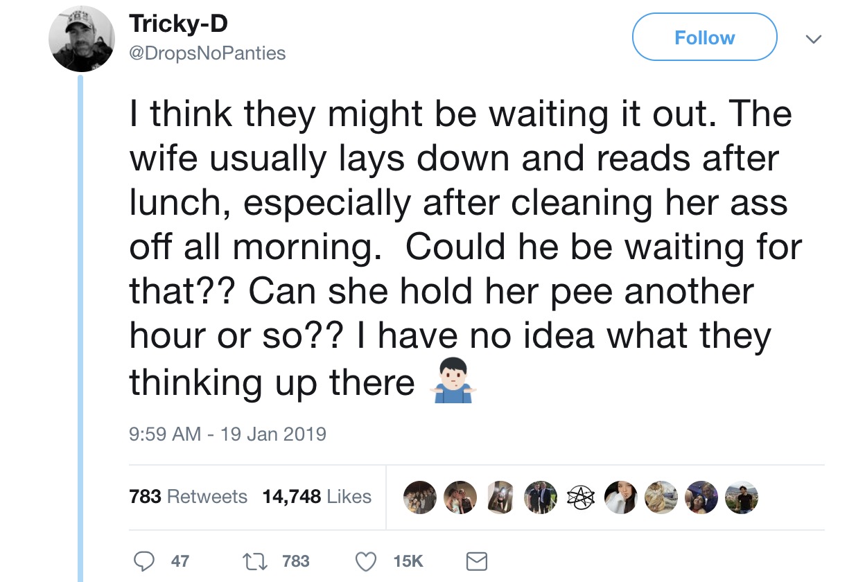Click the envelope direct message icon
The width and height of the screenshot is (865, 582).
coord(476,561)
